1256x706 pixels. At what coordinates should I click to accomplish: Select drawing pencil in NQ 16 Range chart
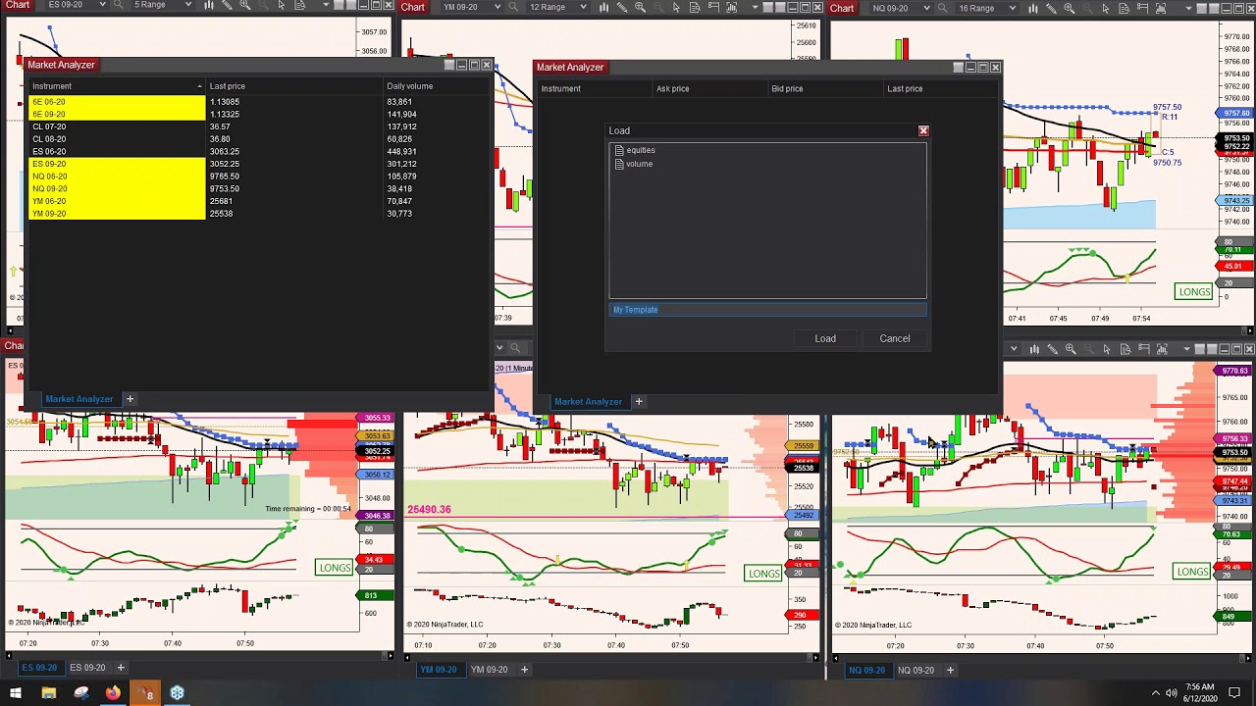click(x=1051, y=8)
